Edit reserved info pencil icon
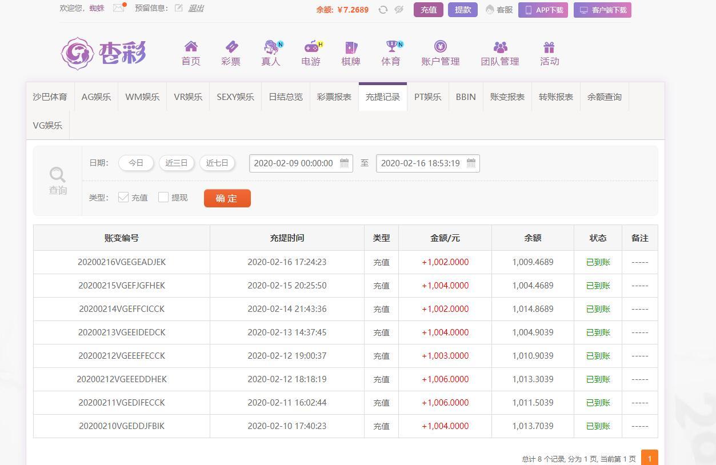This screenshot has width=716, height=465. (x=179, y=8)
